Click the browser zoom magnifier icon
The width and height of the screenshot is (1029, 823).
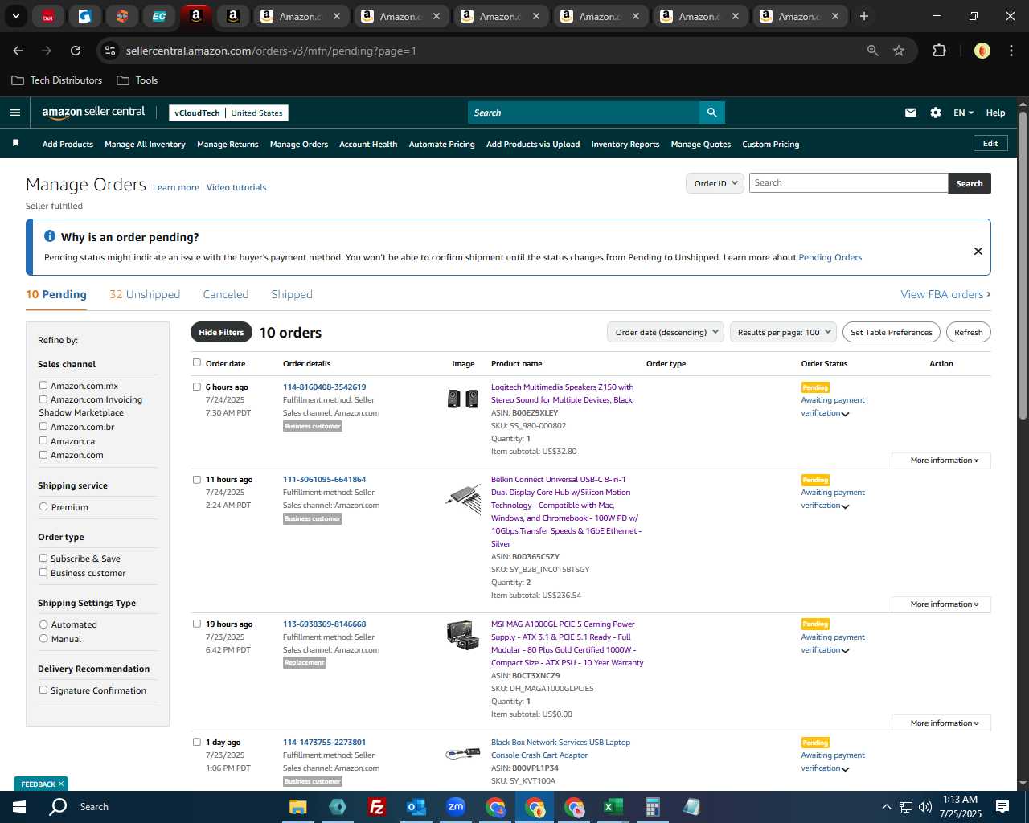point(873,51)
